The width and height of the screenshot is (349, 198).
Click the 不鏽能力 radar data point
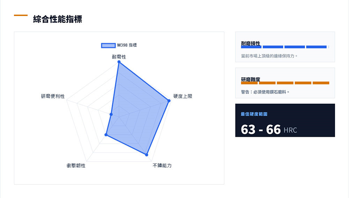pyautogui.click(x=147, y=155)
